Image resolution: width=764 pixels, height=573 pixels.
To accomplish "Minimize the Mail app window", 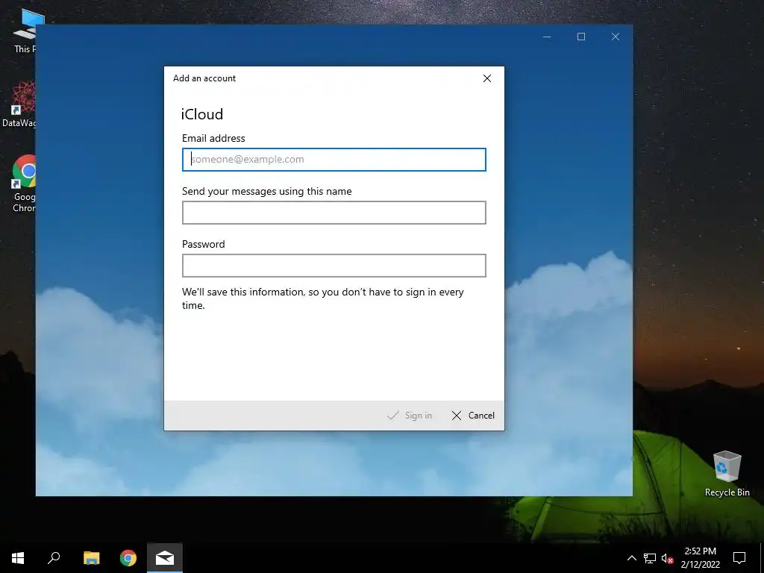I will pyautogui.click(x=547, y=37).
